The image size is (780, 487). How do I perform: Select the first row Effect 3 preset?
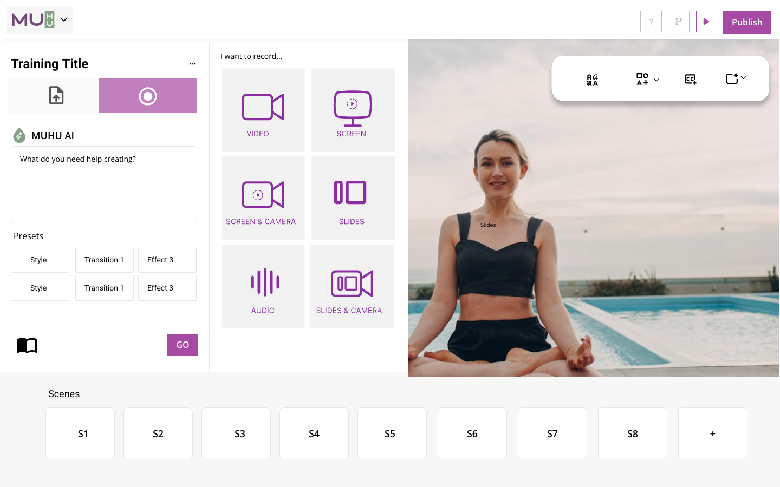tap(167, 260)
